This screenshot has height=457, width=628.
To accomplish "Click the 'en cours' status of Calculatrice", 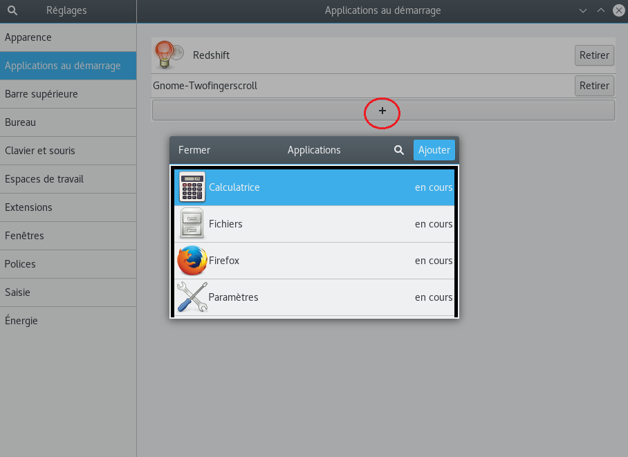I will pyautogui.click(x=434, y=187).
